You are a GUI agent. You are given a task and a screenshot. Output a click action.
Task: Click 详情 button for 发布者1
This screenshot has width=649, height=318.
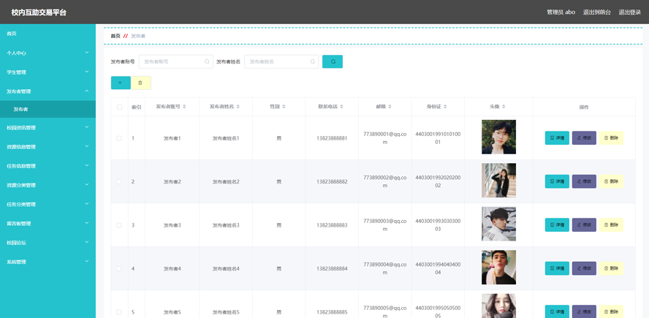(557, 138)
